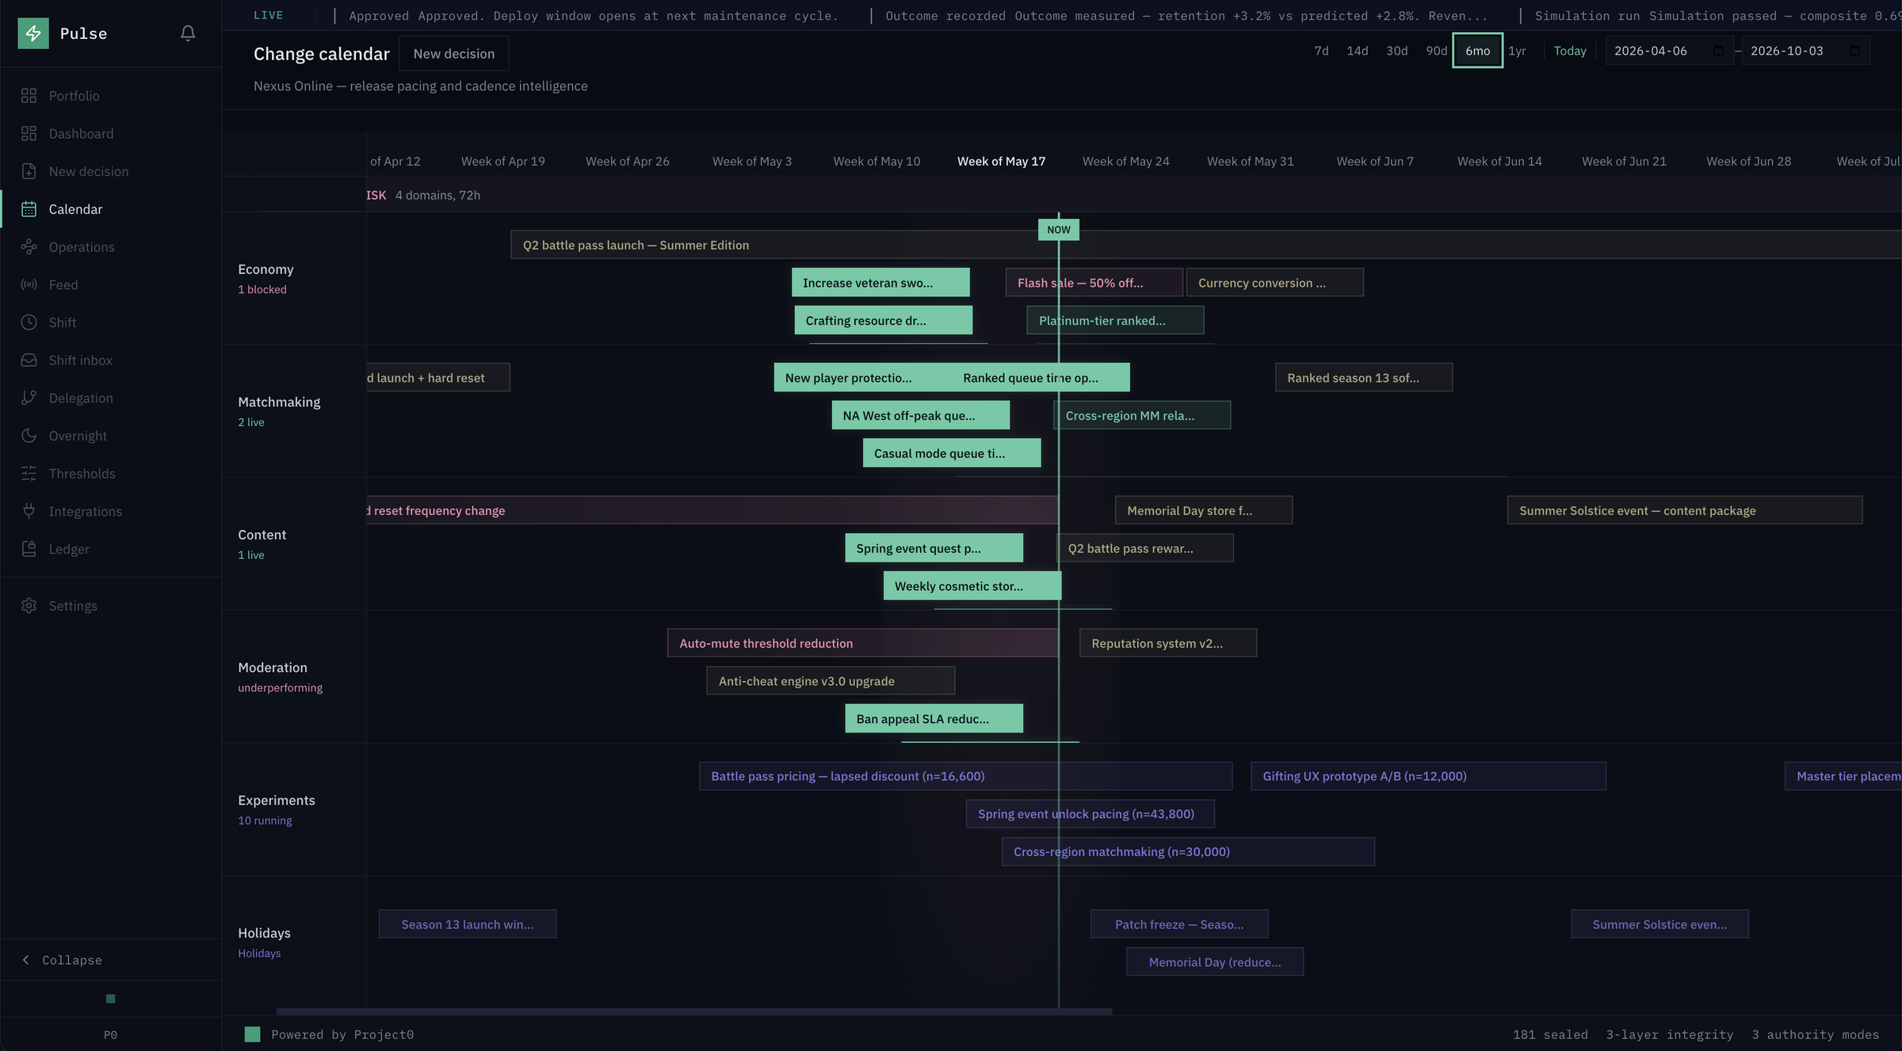This screenshot has width=1902, height=1051.
Task: Select the 14d time range
Action: (1357, 51)
